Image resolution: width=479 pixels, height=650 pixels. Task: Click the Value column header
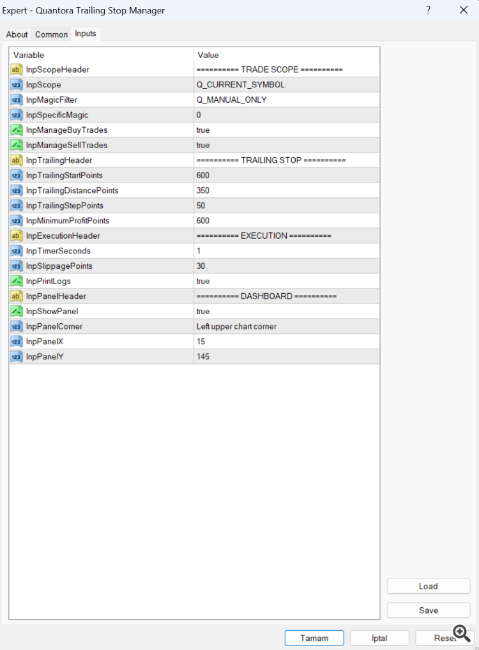click(287, 55)
